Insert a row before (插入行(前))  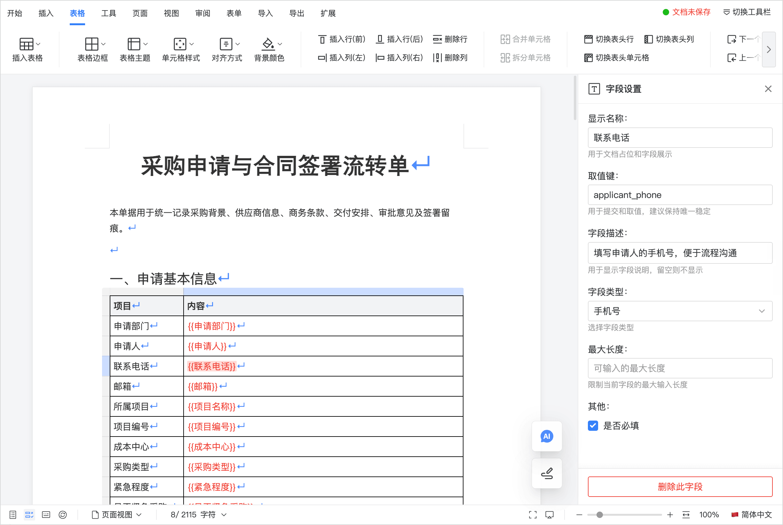pyautogui.click(x=342, y=39)
